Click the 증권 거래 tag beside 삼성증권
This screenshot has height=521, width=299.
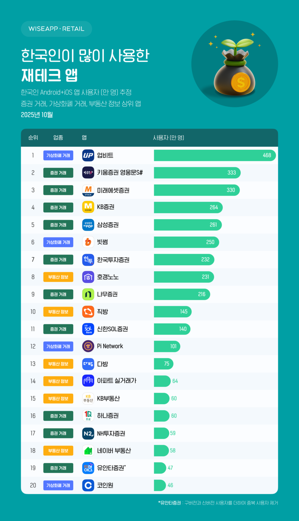58,225
